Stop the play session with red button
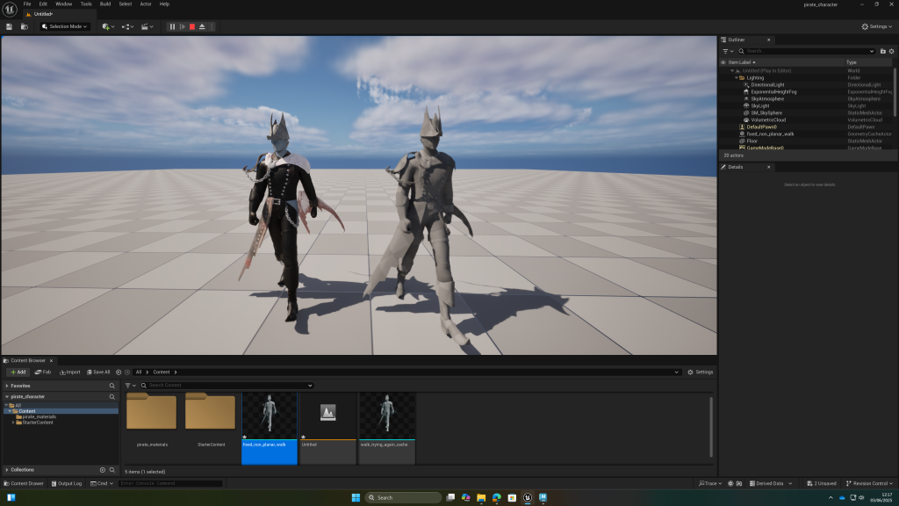The height and width of the screenshot is (506, 899). 192,26
